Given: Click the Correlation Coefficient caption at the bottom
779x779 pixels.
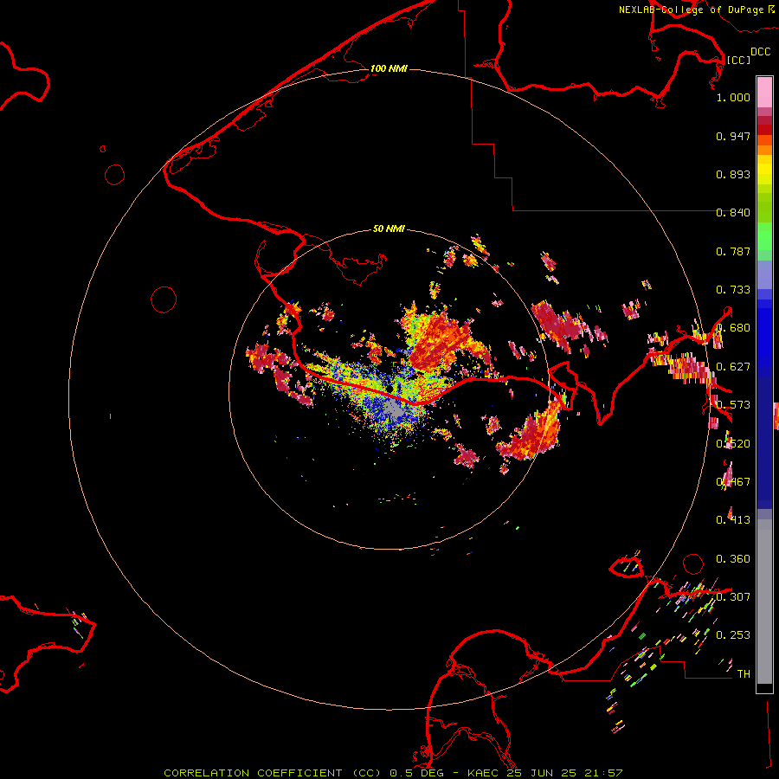Looking at the screenshot, I should (x=393, y=773).
